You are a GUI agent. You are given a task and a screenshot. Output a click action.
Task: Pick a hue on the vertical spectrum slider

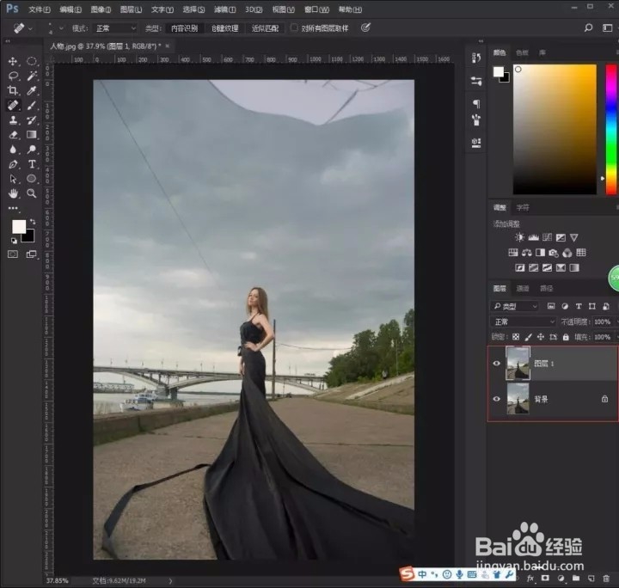coord(611,130)
